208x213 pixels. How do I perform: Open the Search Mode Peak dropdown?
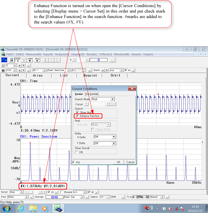pyautogui.click(x=112, y=99)
